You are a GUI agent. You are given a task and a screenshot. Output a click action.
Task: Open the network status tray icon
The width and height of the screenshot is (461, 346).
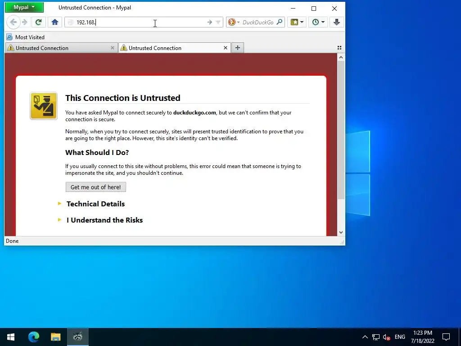click(376, 337)
